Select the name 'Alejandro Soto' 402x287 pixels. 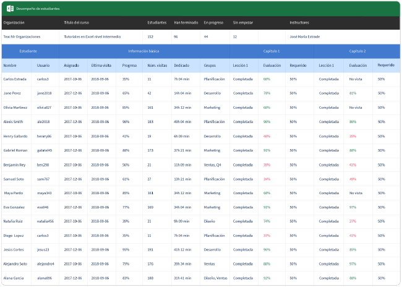[x=15, y=263]
